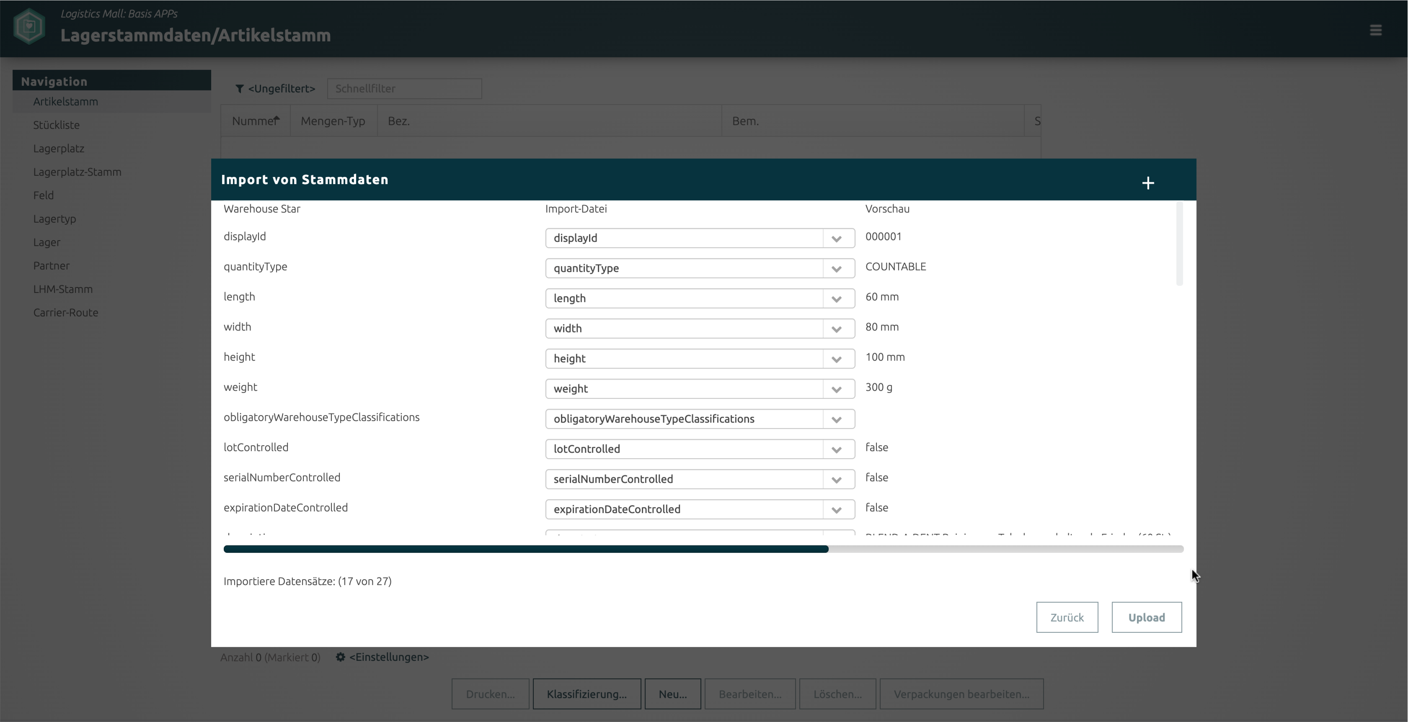Open the hamburger menu top right

(x=1375, y=30)
